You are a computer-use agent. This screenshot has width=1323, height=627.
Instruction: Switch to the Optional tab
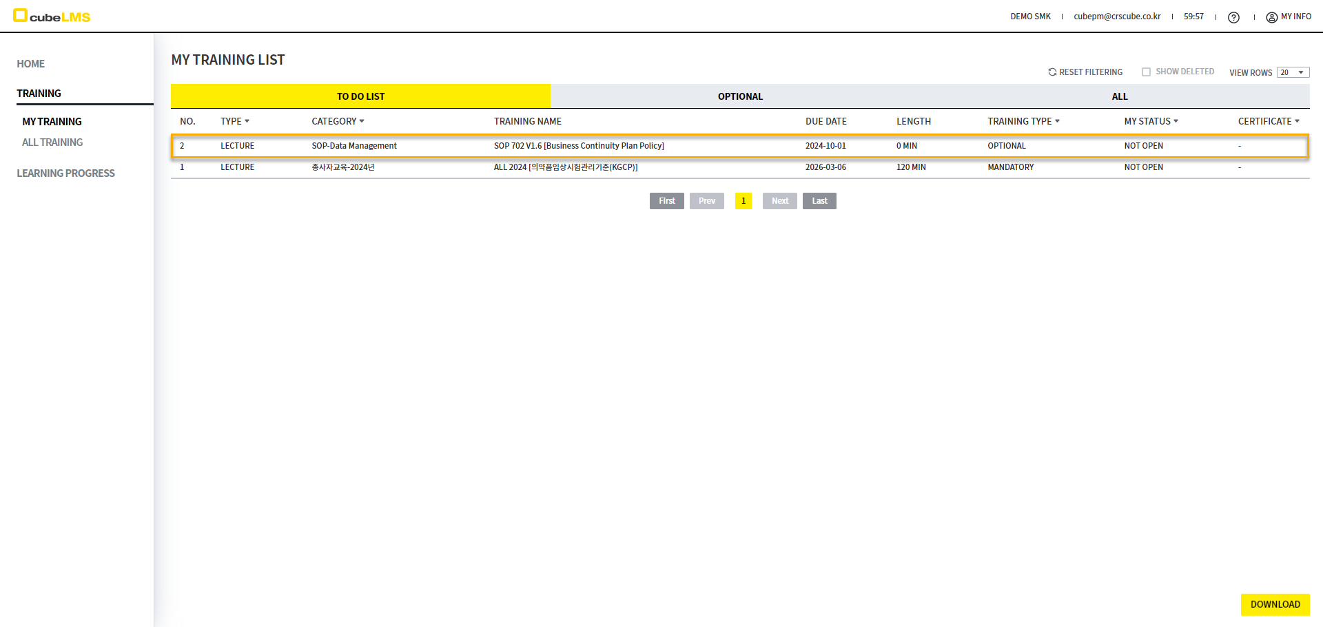[x=740, y=96]
